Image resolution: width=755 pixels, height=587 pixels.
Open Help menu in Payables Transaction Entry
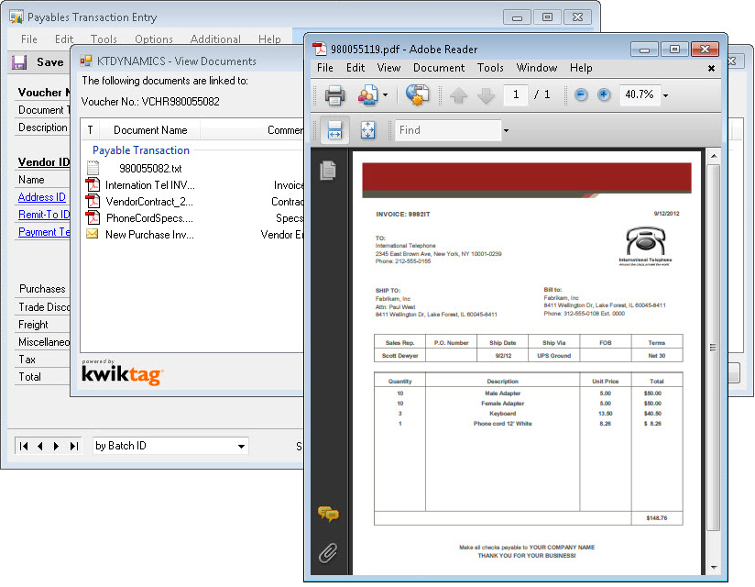coord(269,39)
